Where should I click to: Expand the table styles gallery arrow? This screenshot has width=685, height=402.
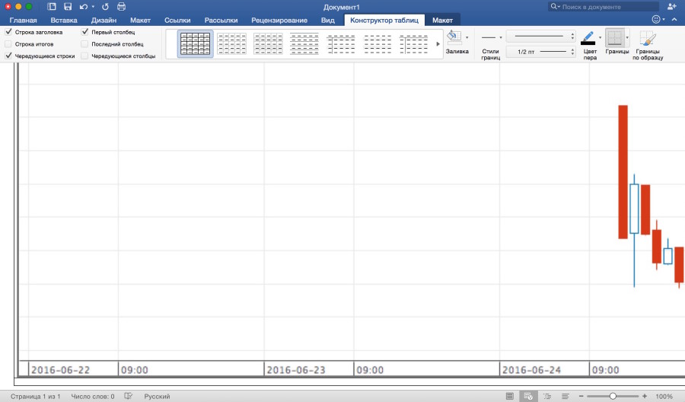[437, 44]
